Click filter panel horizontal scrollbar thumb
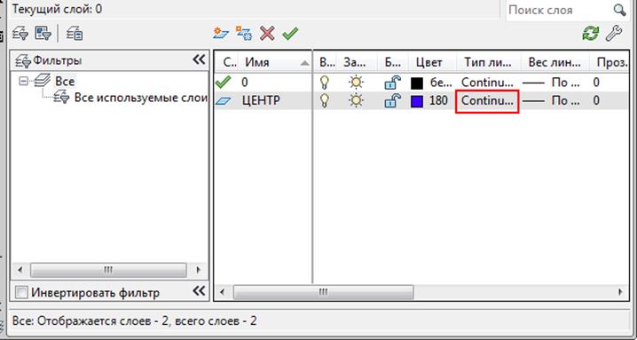The width and height of the screenshot is (637, 340). click(108, 270)
